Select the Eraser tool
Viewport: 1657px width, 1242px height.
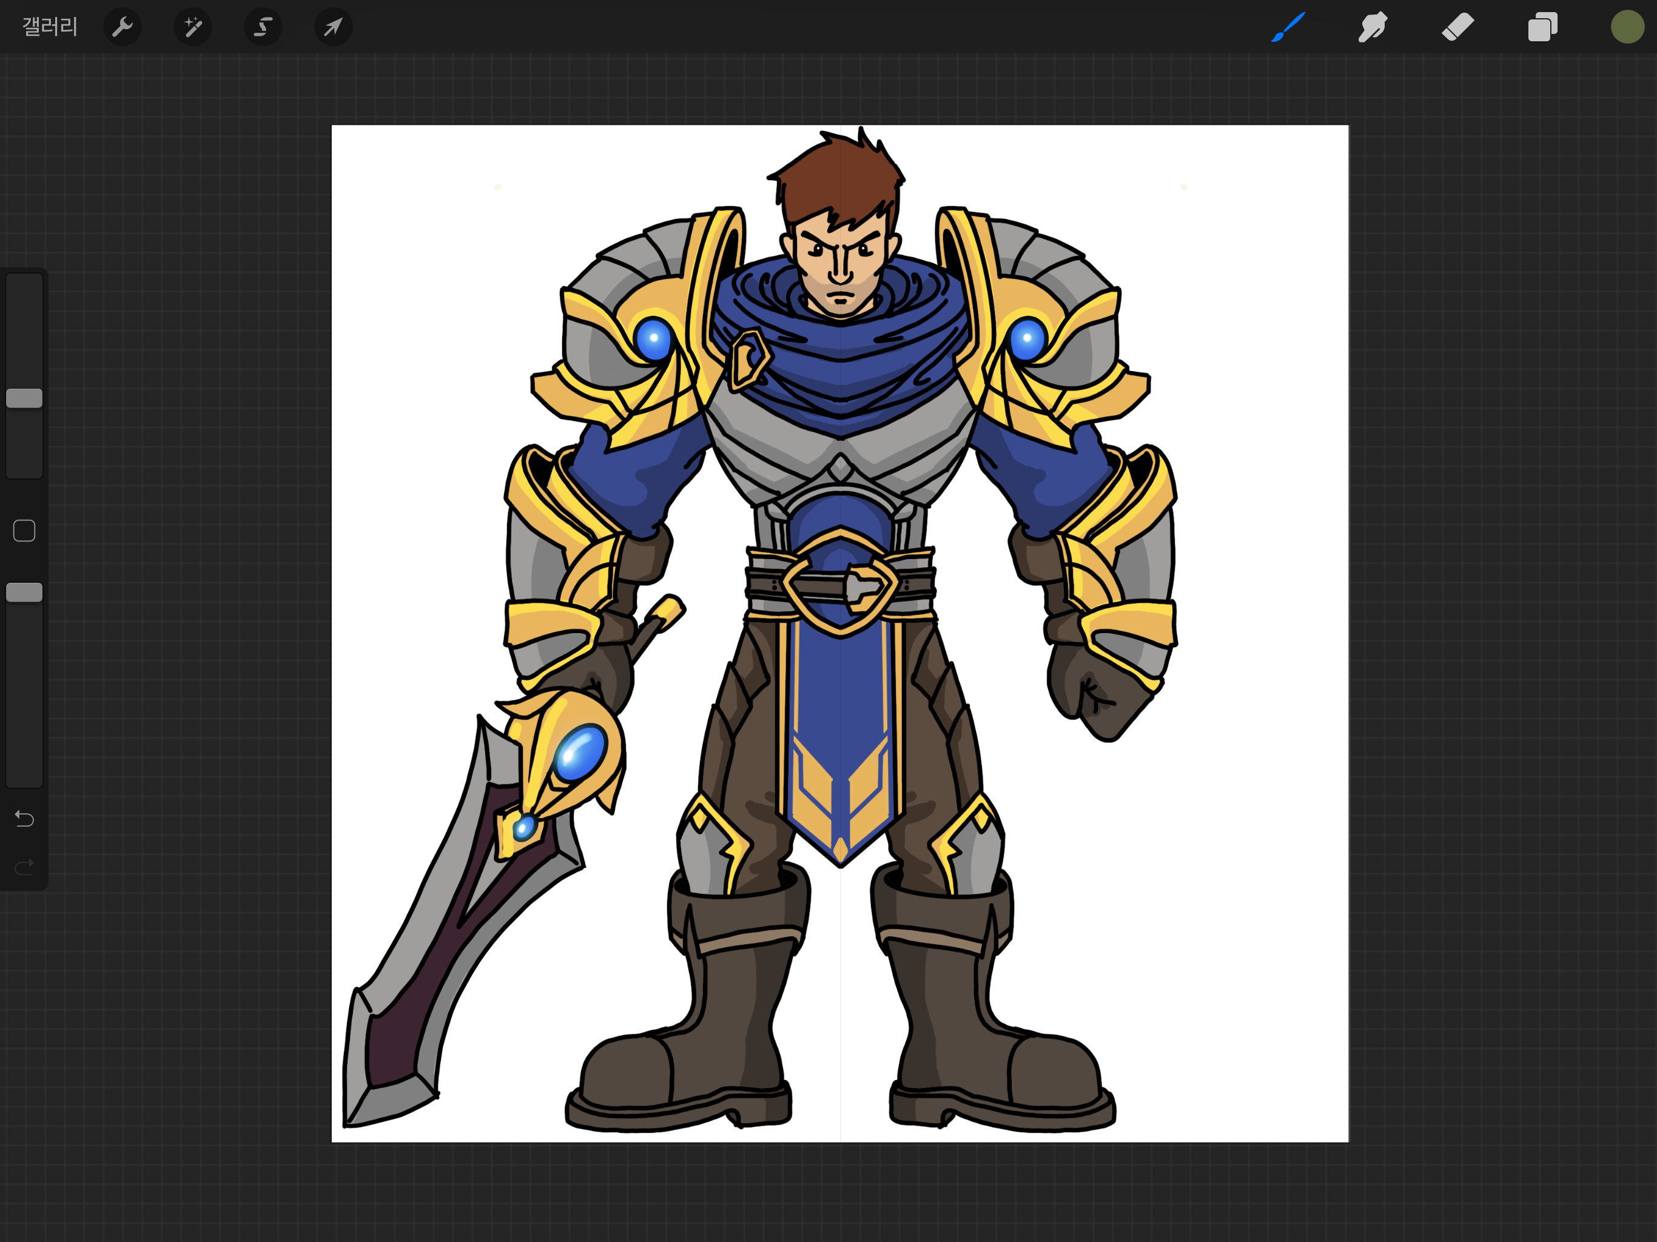tap(1457, 27)
